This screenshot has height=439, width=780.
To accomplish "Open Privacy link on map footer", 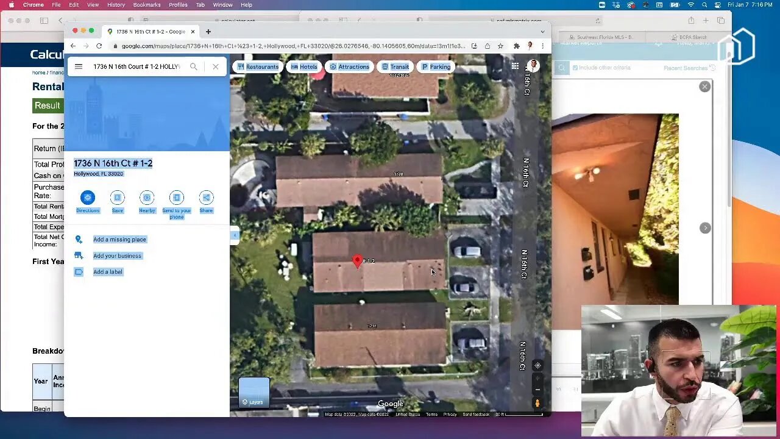I will (x=450, y=415).
